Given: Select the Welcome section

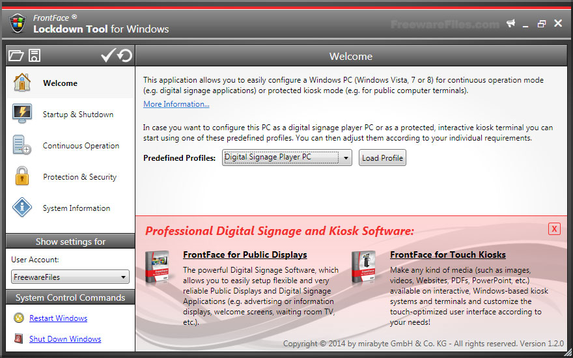Looking at the screenshot, I should coord(70,83).
